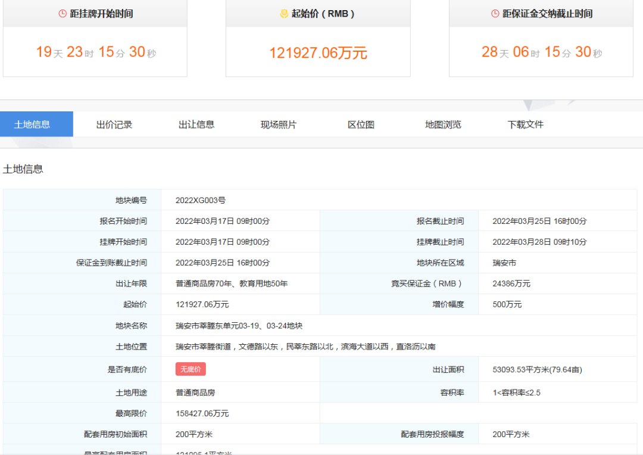Click the 报名截止时间 value 2022年03月25日 16时00分
The image size is (643, 455).
pos(539,221)
